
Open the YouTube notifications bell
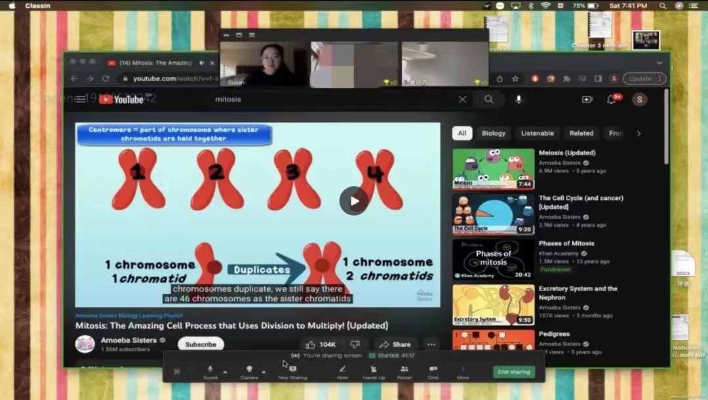(x=613, y=99)
